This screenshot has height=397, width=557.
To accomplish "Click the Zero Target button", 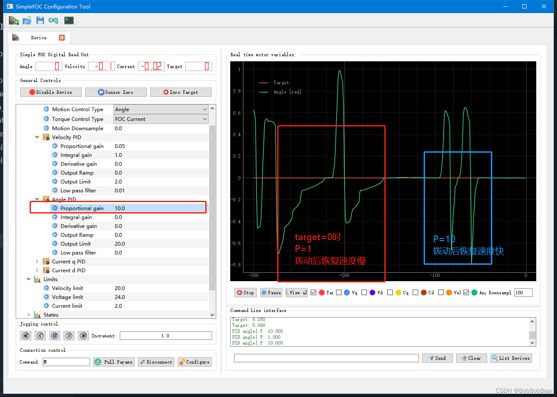I will [x=181, y=92].
